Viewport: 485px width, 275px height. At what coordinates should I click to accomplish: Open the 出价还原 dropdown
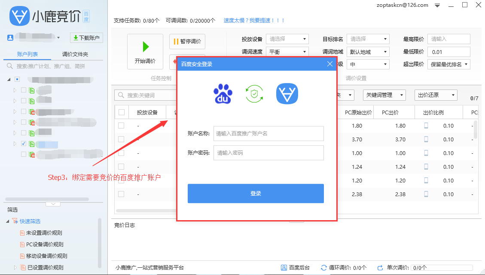pyautogui.click(x=436, y=95)
